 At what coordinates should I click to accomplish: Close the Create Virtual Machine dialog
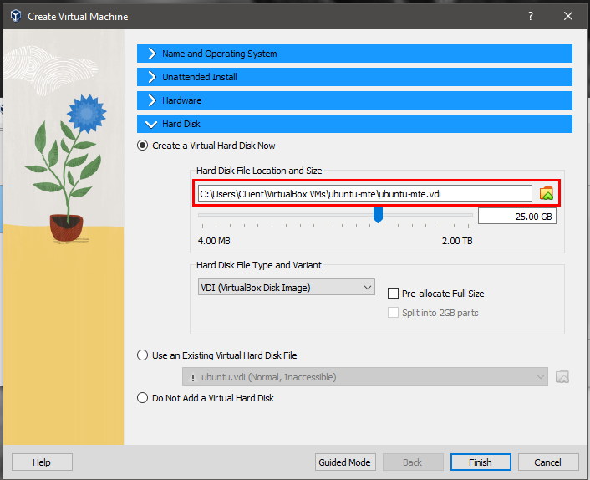567,16
